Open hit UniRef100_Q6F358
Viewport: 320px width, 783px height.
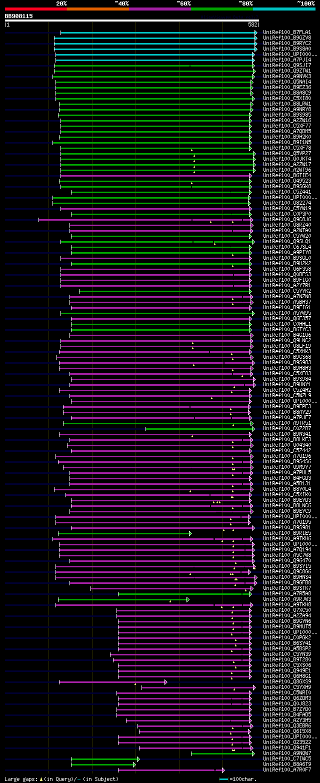point(286,269)
